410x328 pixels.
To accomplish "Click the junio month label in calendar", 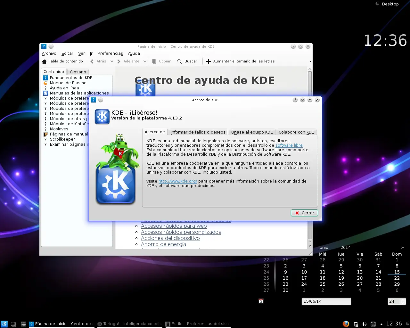I will pyautogui.click(x=323, y=248).
